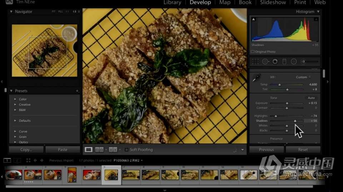The image size is (343, 192).
Task: Switch to the Library module
Action: pos(172,3)
